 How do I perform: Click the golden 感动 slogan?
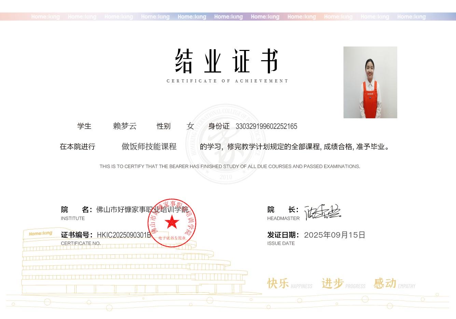[x=385, y=283]
